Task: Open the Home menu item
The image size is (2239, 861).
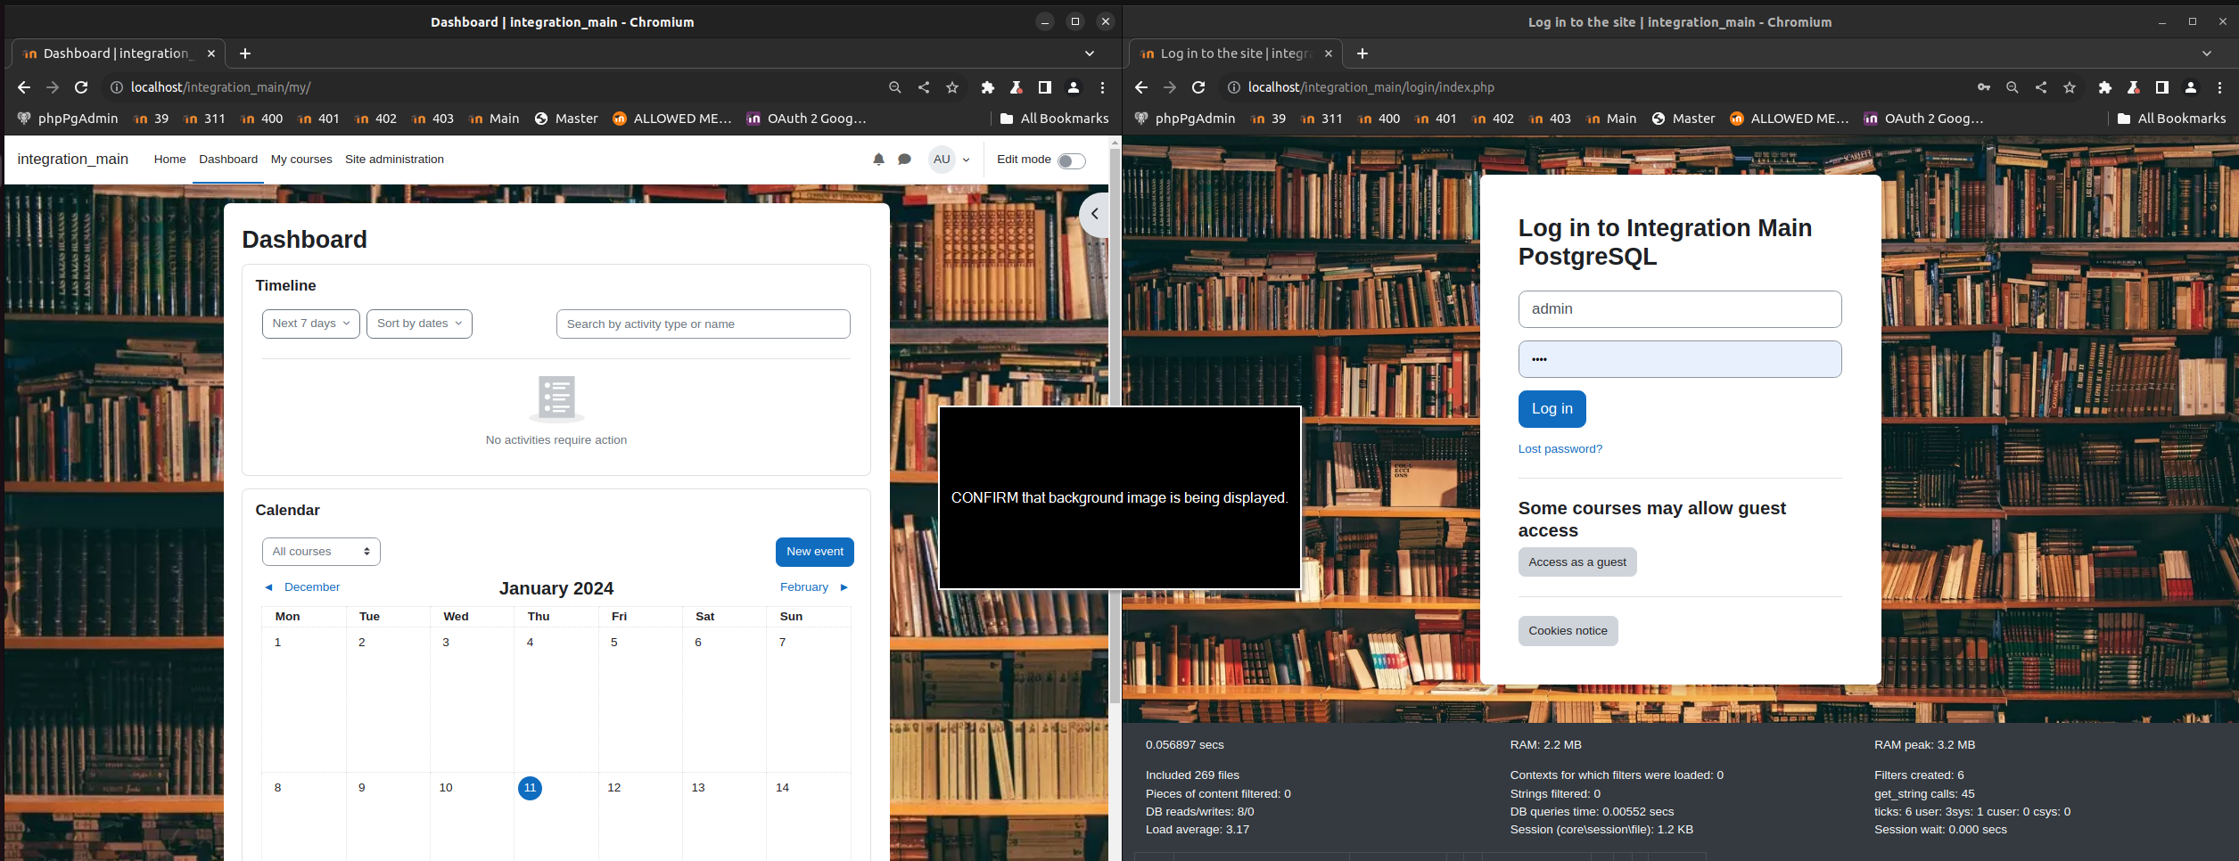Action: coord(169,160)
